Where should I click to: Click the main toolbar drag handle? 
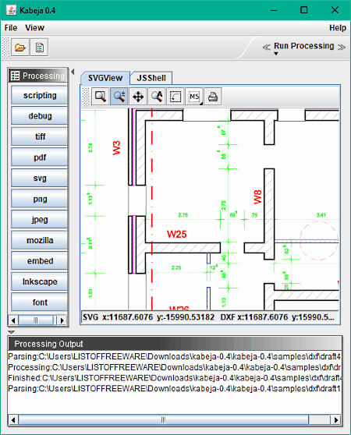tap(5, 48)
